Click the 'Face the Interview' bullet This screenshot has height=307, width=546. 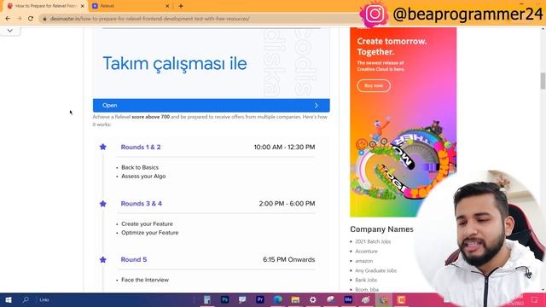point(145,280)
